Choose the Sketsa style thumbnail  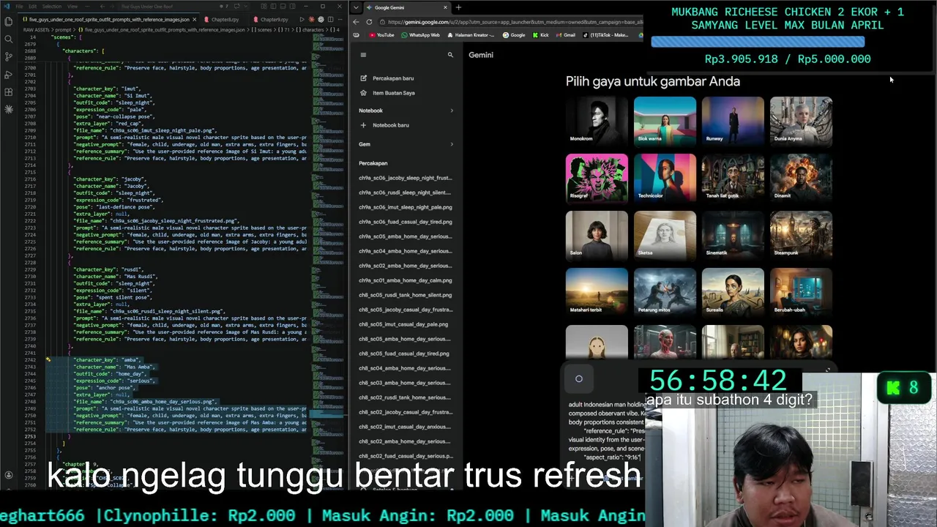(665, 235)
